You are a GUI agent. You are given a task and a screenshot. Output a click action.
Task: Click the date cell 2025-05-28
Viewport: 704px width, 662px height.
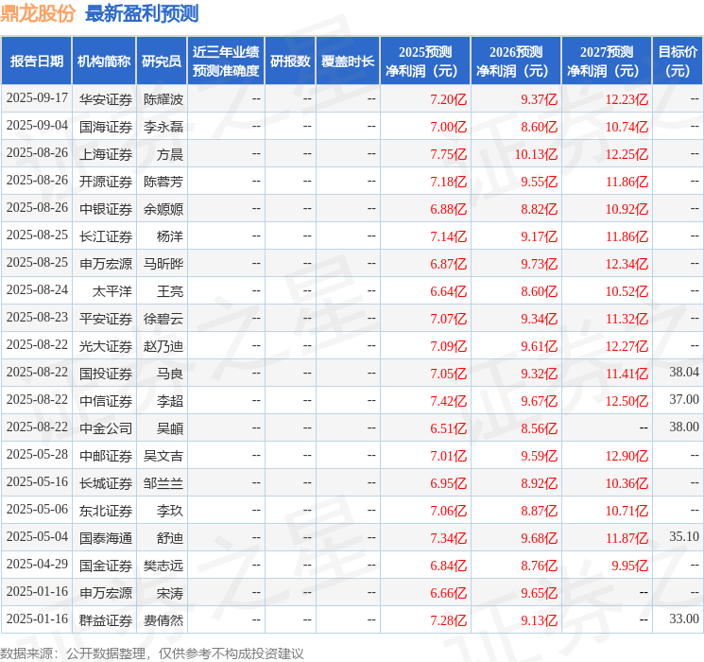pyautogui.click(x=37, y=454)
